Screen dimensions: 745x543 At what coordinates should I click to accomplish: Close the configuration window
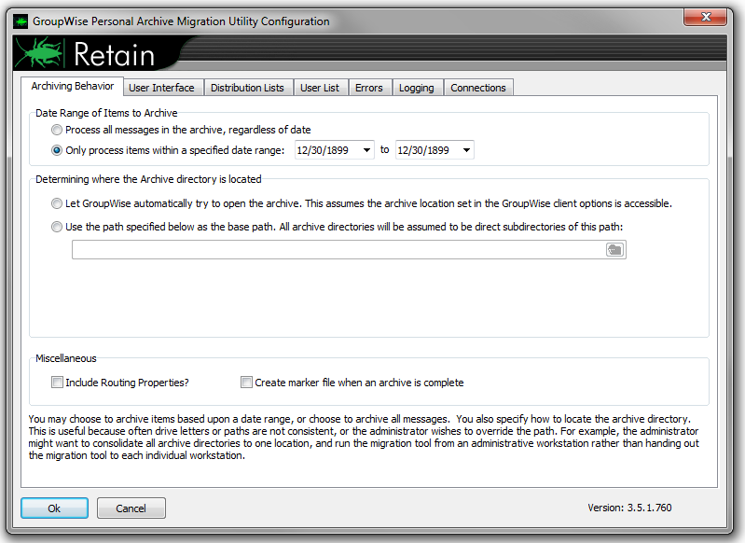(706, 17)
